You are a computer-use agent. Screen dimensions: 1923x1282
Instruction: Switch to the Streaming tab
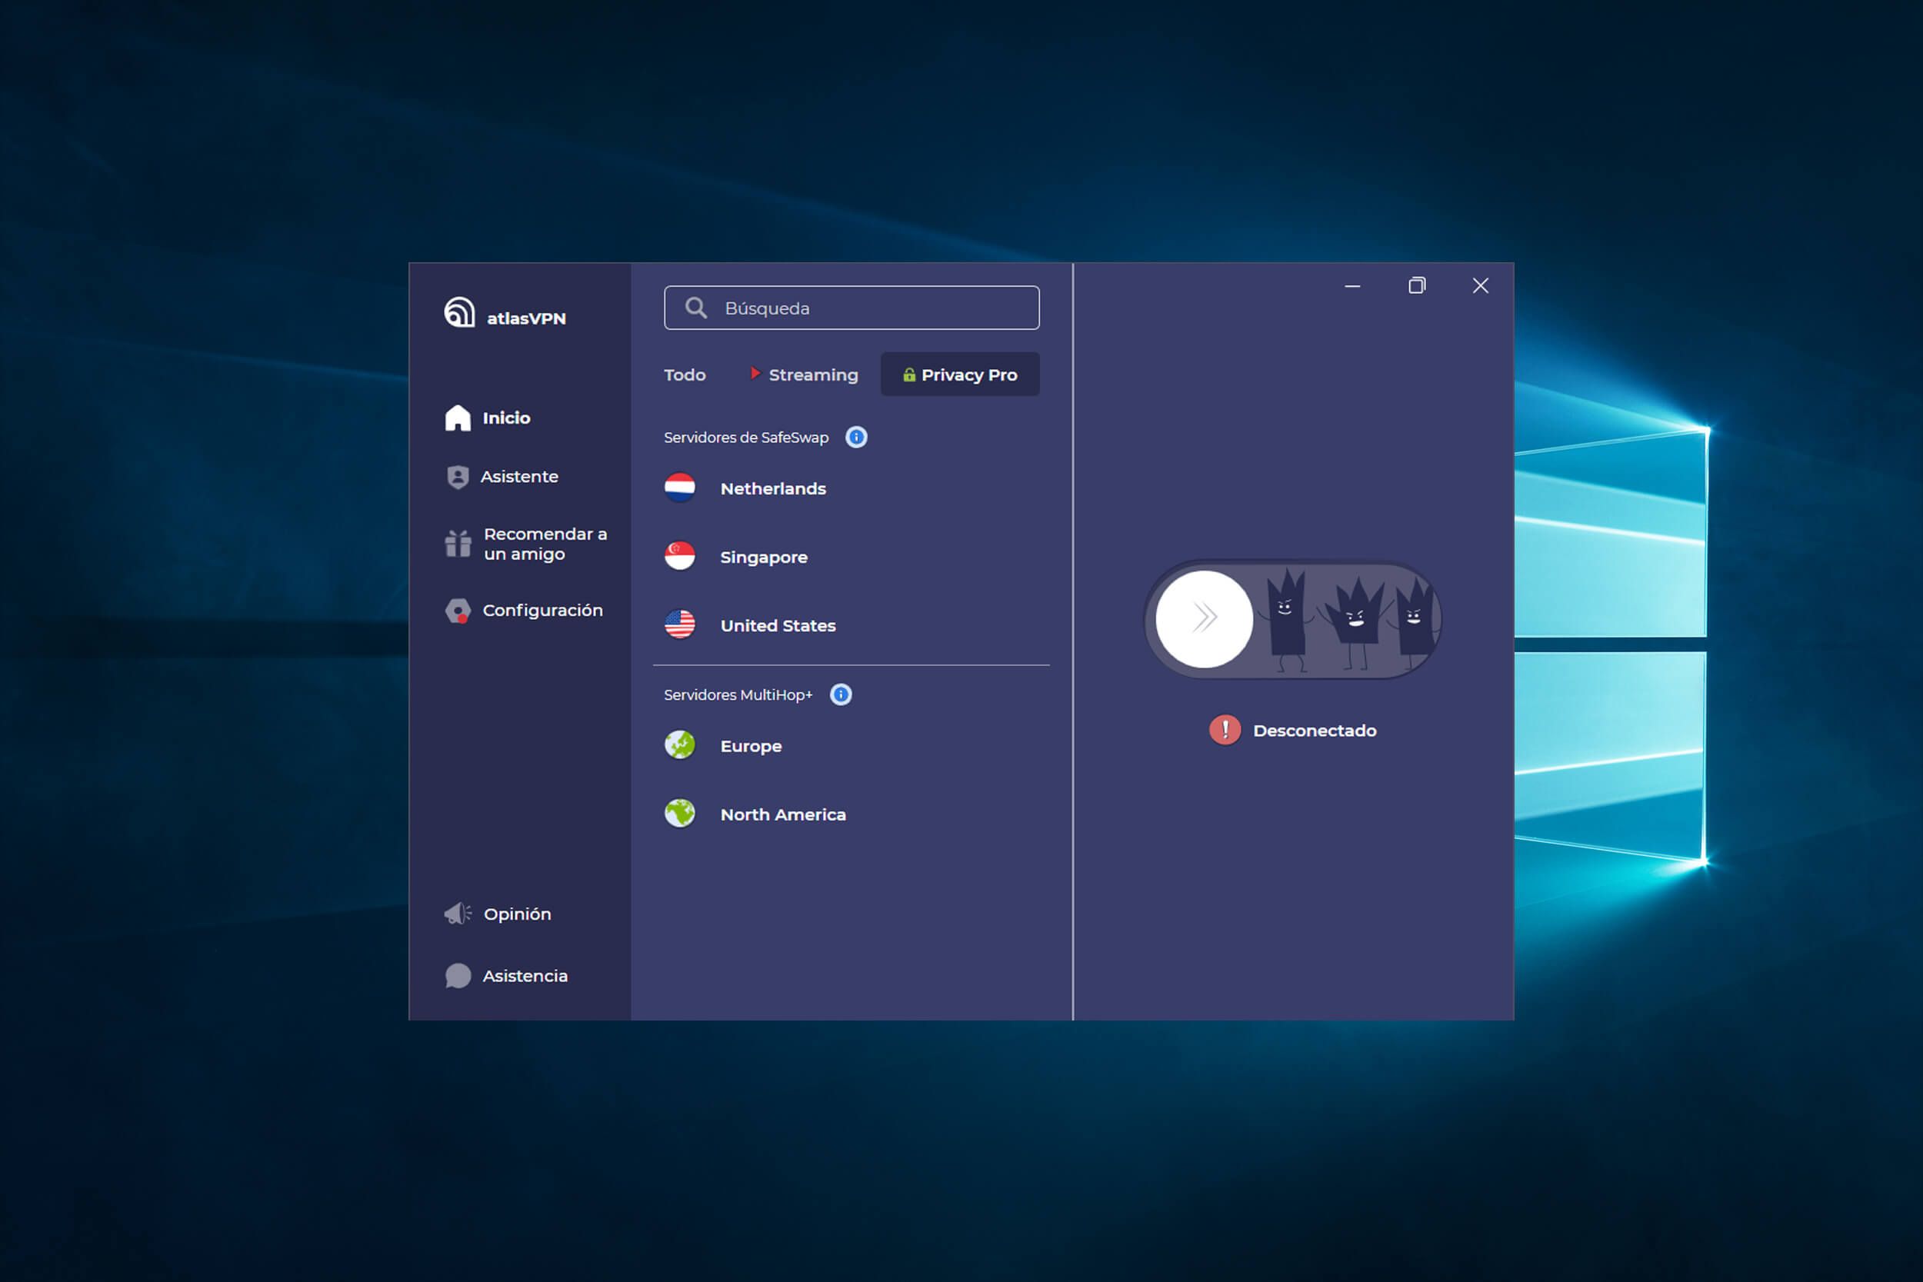[805, 375]
